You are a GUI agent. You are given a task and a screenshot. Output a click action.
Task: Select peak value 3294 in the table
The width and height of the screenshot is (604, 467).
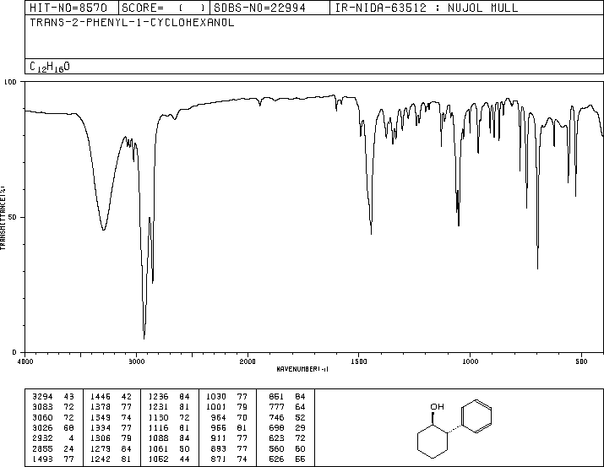tap(42, 396)
